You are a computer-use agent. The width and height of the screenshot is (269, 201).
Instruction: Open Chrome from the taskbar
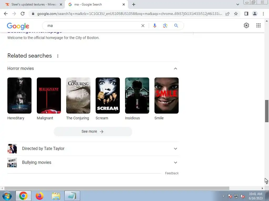(23, 196)
